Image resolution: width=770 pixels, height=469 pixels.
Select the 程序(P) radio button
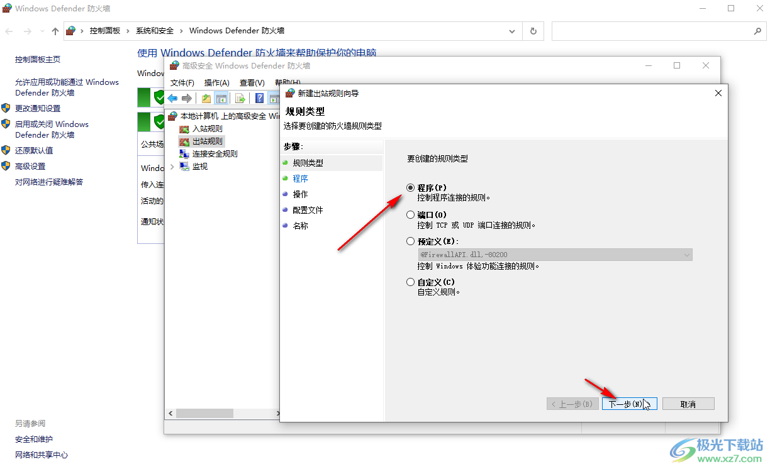click(411, 187)
